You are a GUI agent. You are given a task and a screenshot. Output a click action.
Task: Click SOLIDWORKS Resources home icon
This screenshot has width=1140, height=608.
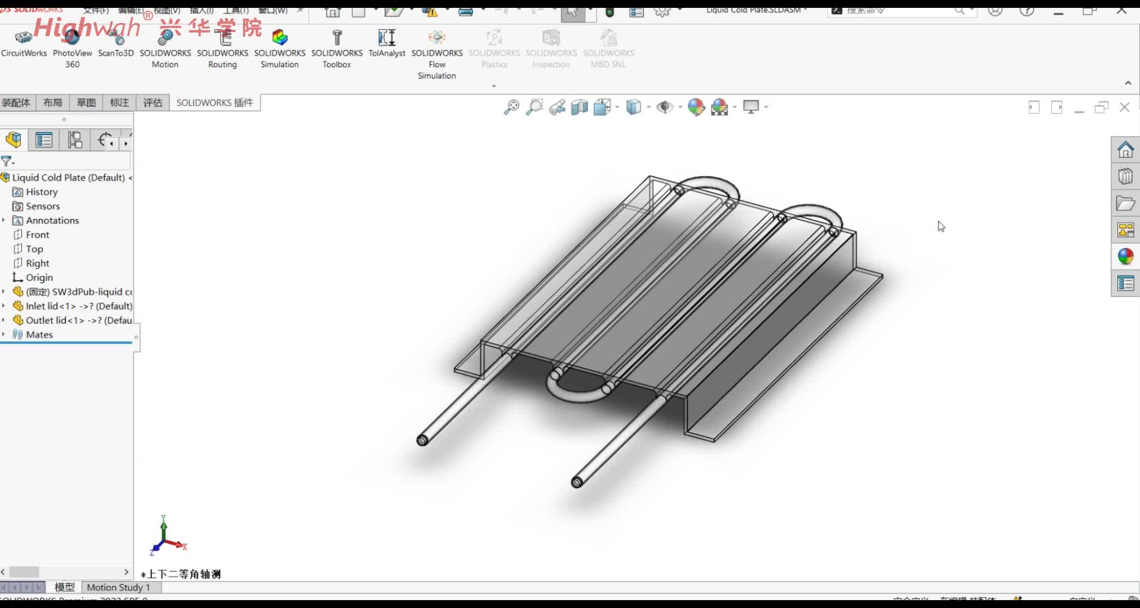(1125, 150)
